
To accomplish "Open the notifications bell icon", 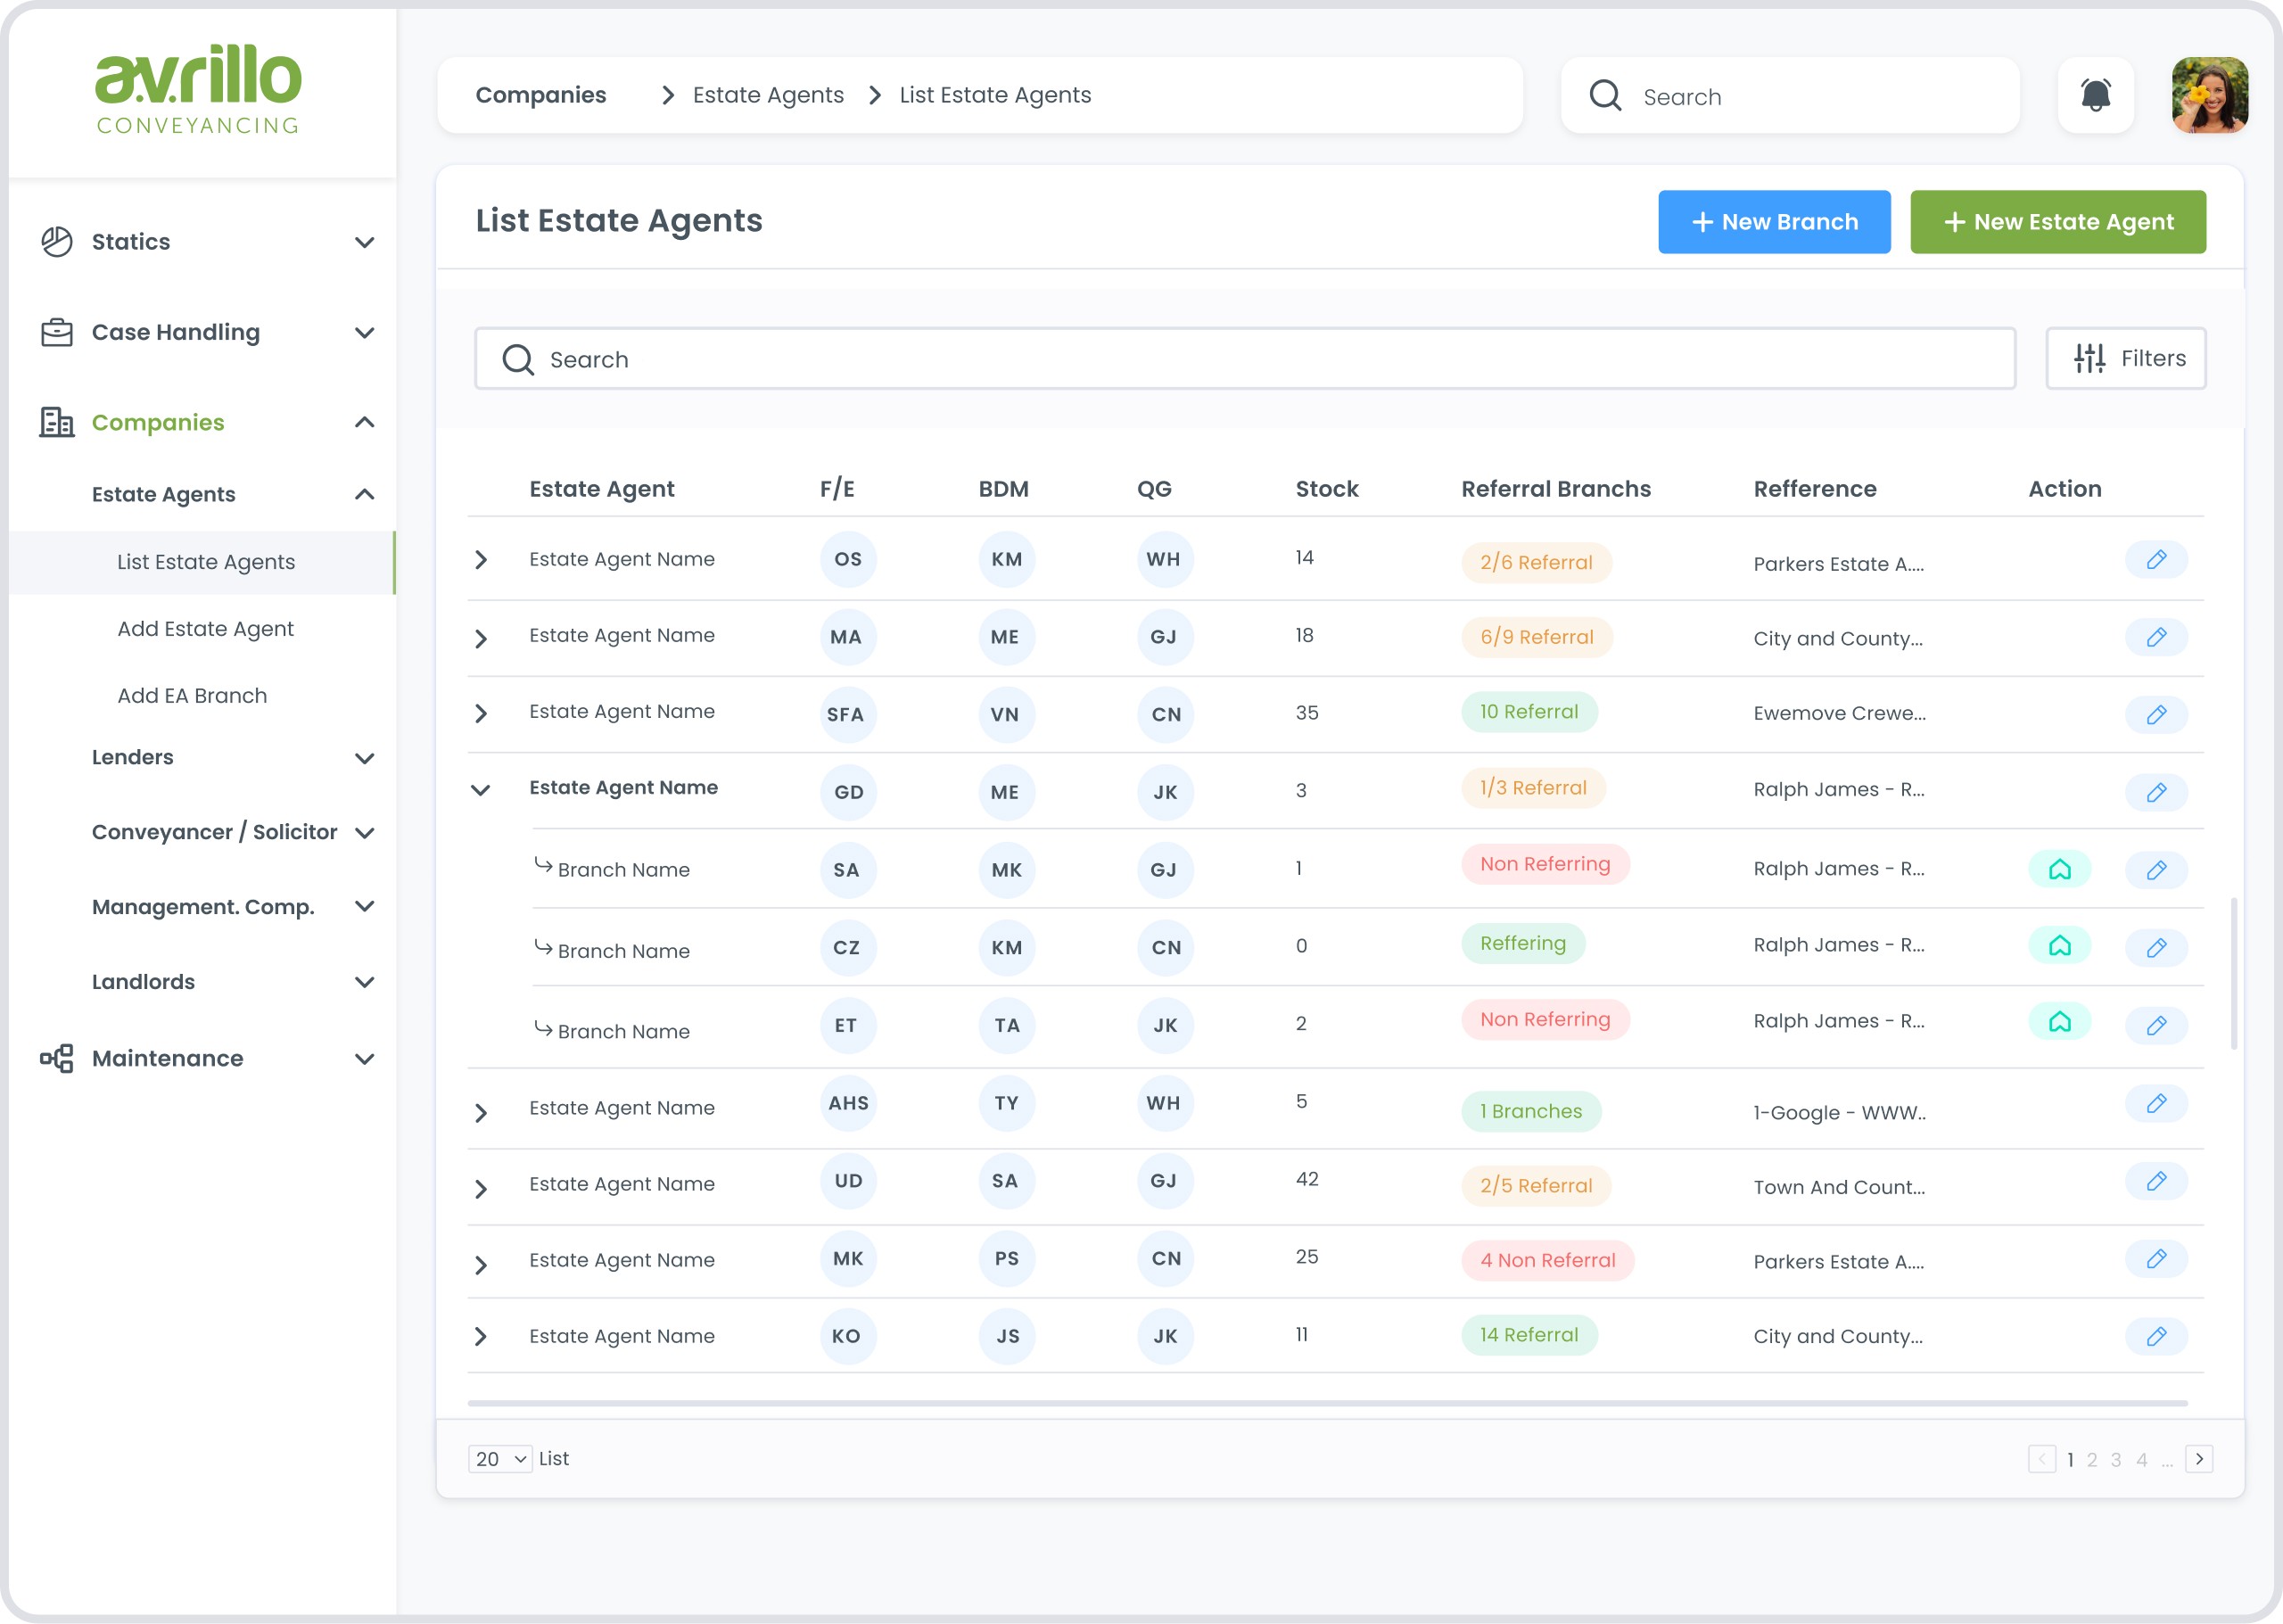I will [x=2095, y=95].
